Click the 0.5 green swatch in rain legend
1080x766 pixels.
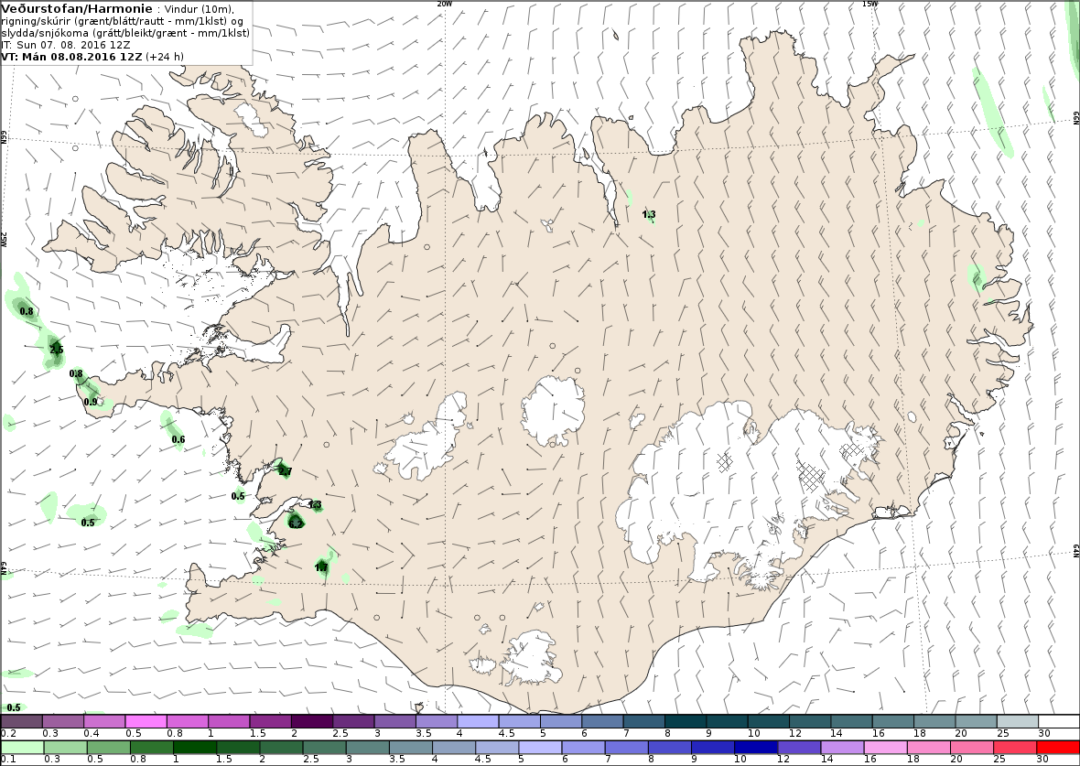click(108, 747)
